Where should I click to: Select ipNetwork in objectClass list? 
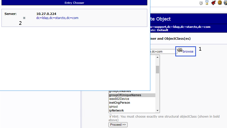pyautogui.click(x=132, y=111)
